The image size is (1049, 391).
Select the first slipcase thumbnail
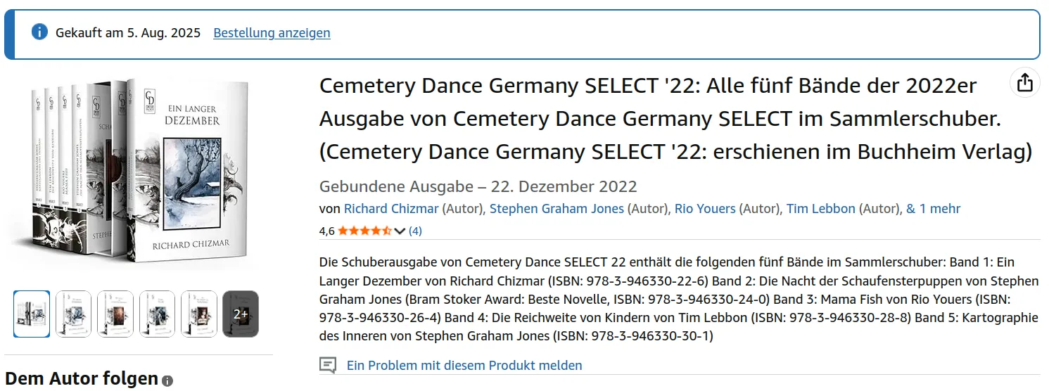pyautogui.click(x=32, y=314)
